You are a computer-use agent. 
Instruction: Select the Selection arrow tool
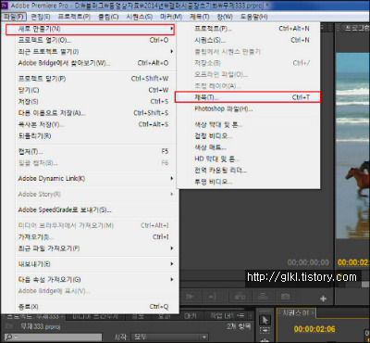(x=265, y=320)
